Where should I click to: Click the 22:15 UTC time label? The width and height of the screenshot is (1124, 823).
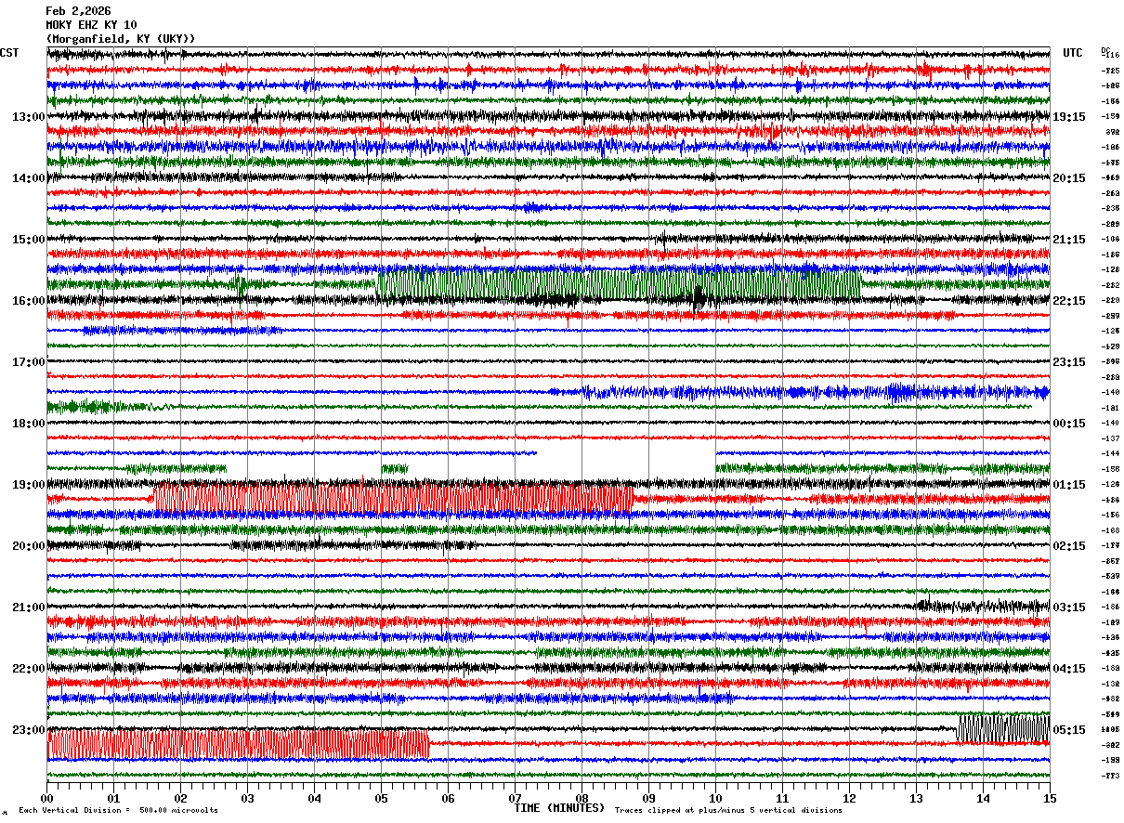(1069, 301)
